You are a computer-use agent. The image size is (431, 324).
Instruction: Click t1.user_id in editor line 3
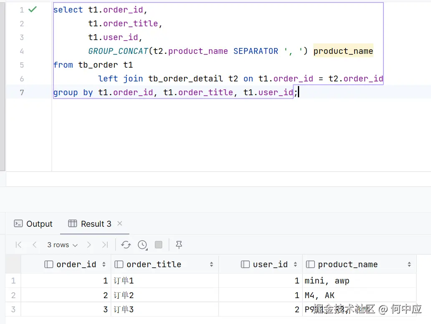click(x=113, y=38)
